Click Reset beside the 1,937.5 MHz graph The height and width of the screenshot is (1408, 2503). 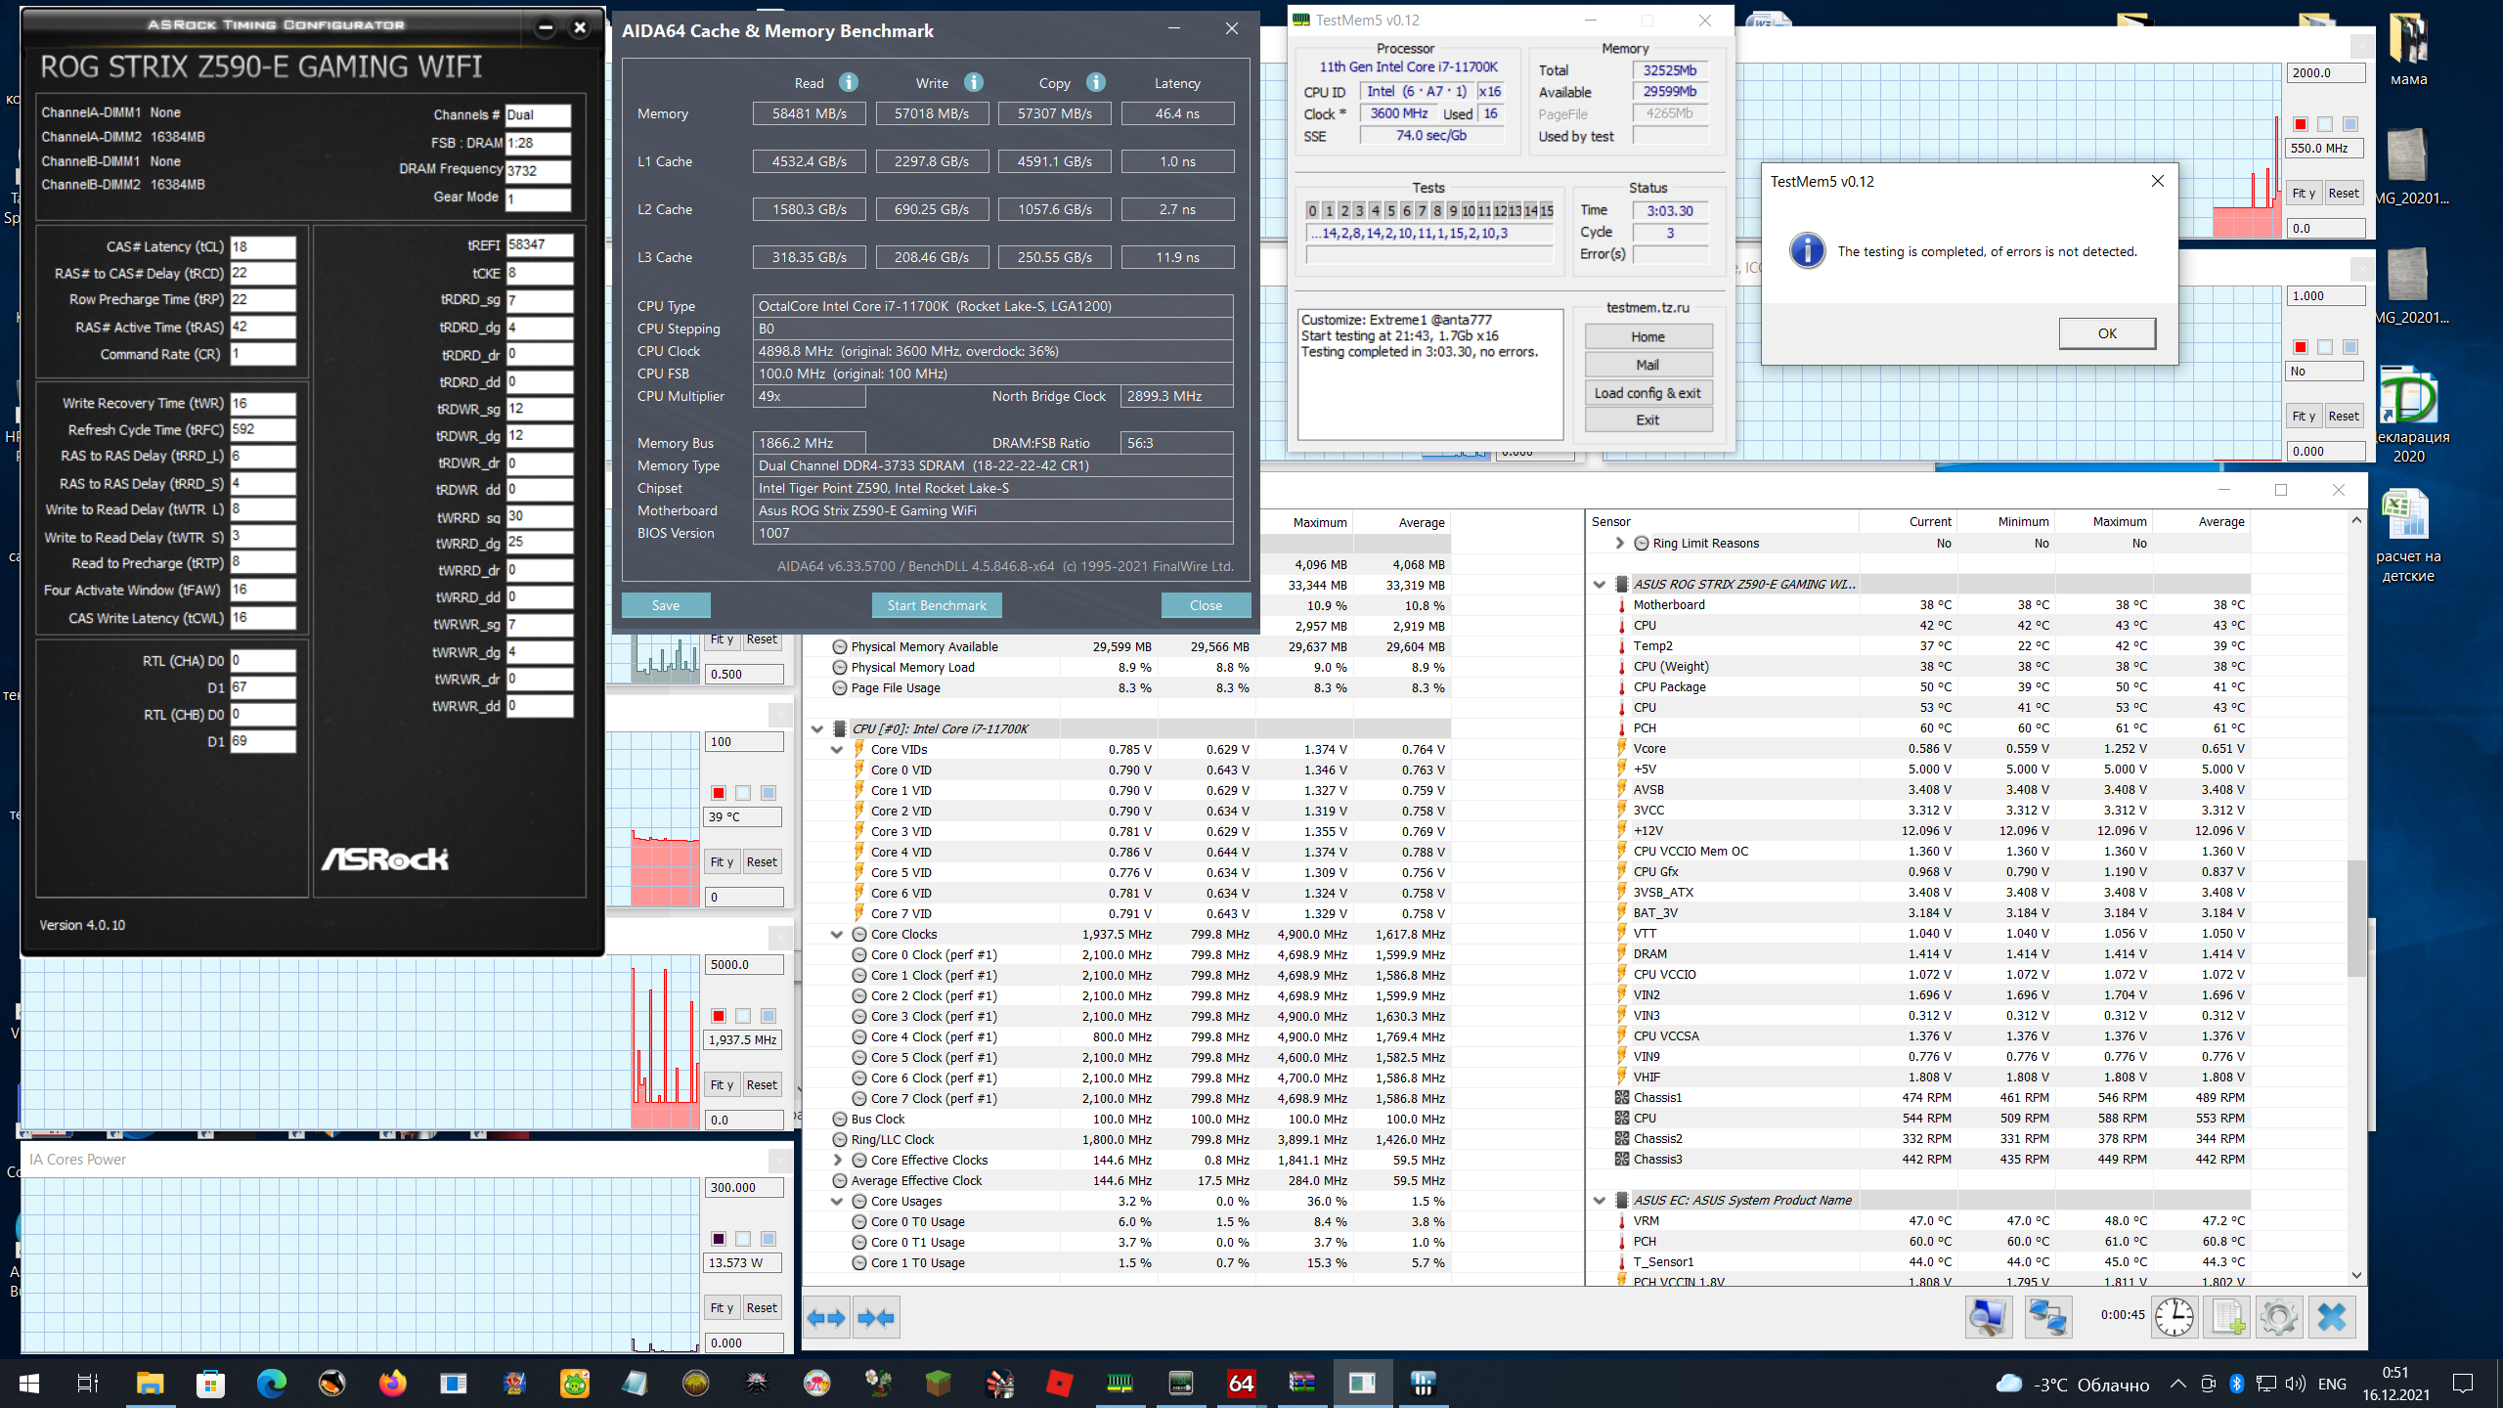761,1084
